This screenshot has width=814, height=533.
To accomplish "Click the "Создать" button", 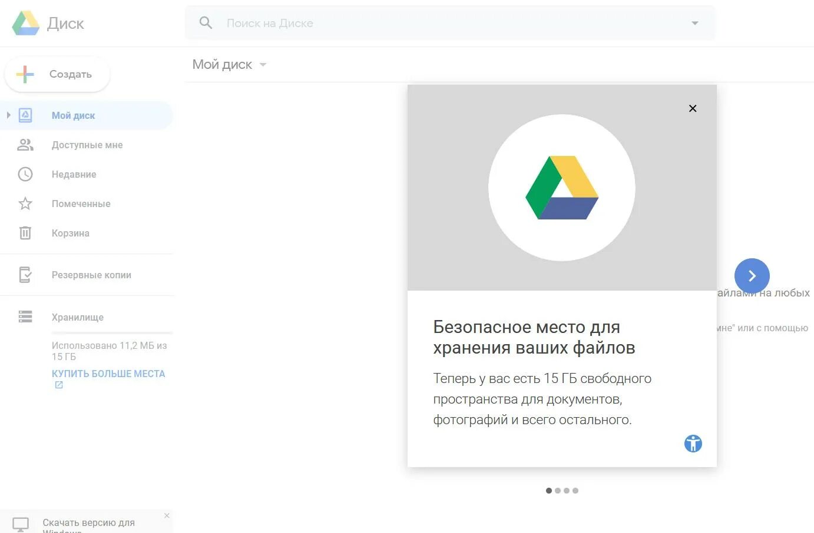I will point(57,74).
